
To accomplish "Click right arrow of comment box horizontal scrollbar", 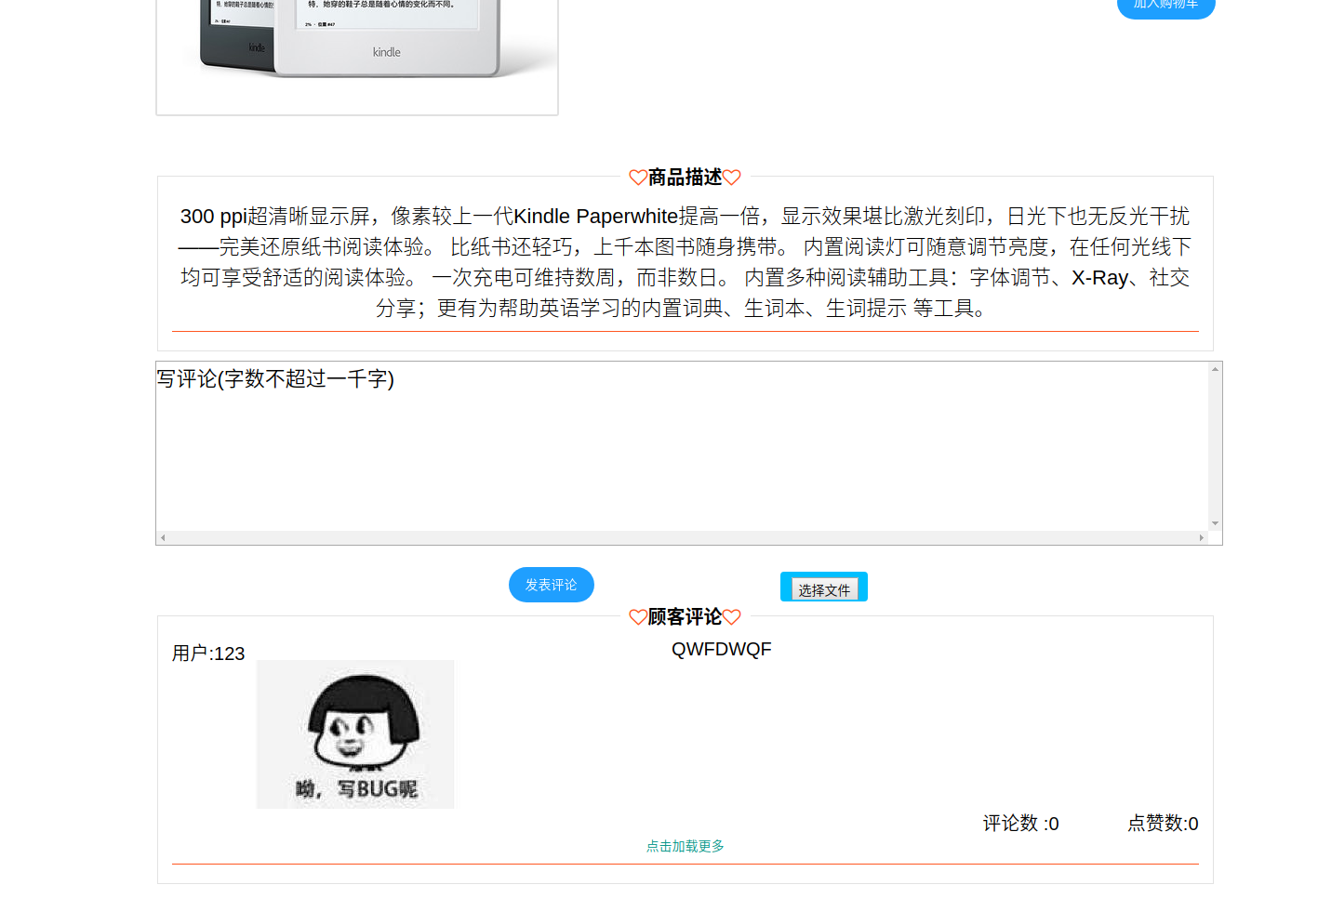I will tap(1202, 537).
